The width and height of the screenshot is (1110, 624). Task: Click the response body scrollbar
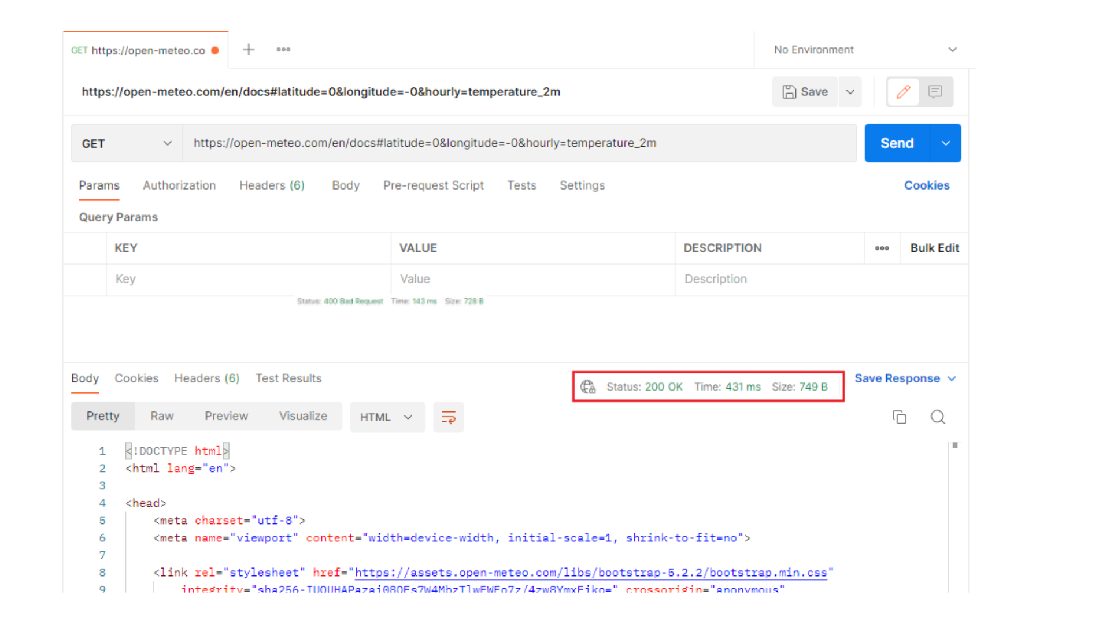click(x=955, y=445)
